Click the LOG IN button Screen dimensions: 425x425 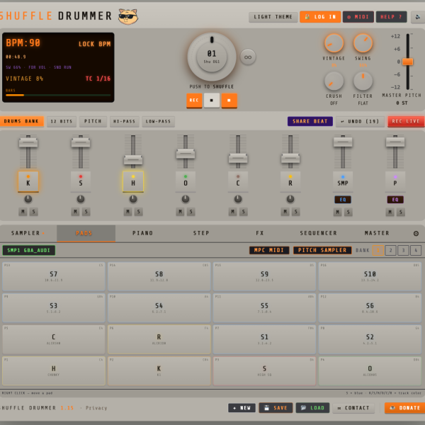320,17
